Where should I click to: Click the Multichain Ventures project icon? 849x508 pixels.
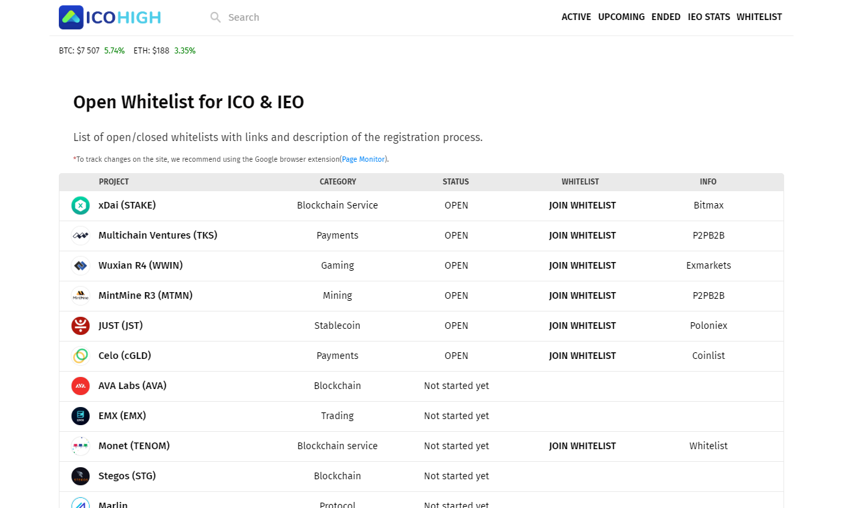pos(81,236)
